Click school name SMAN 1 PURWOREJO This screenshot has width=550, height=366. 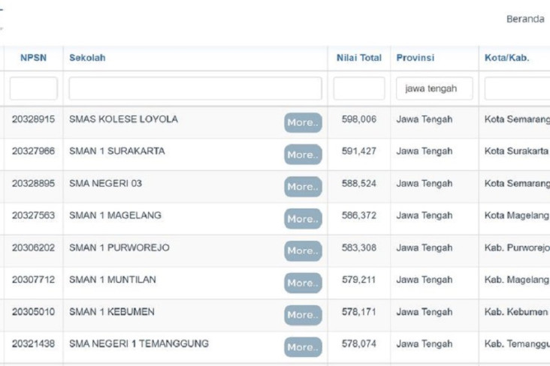119,247
